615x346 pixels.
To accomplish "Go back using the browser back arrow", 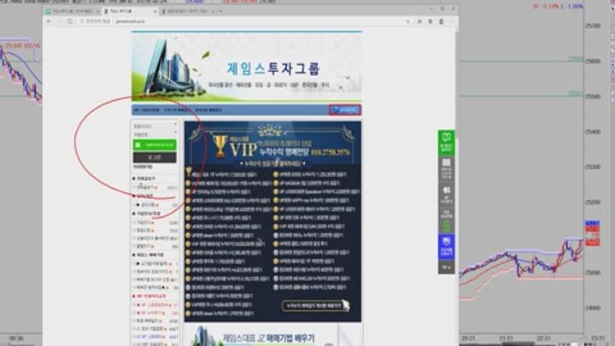I will pos(49,21).
